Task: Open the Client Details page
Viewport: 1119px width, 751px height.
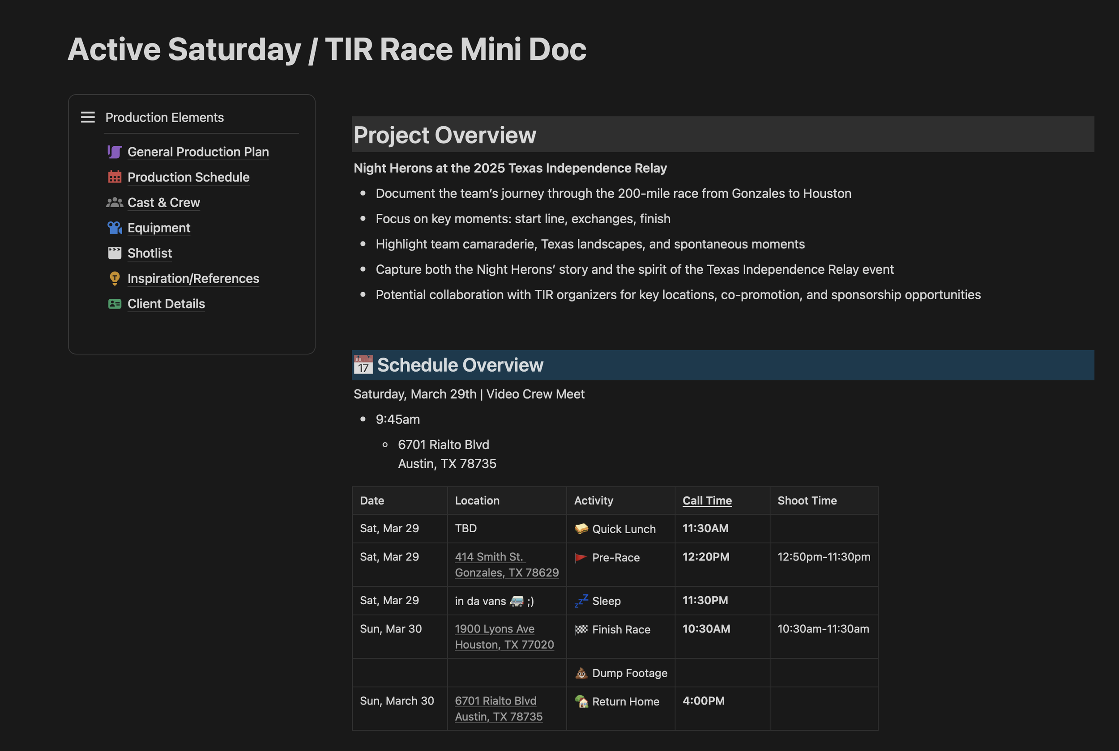Action: pyautogui.click(x=166, y=304)
